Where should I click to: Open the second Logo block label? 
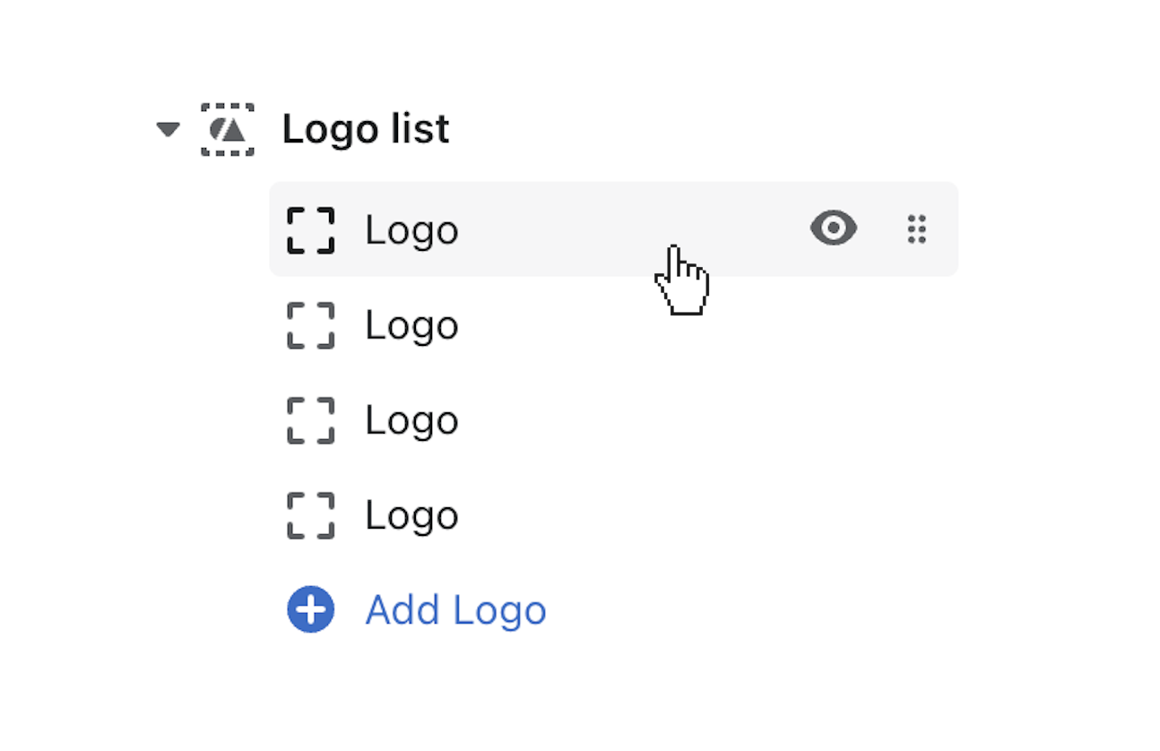point(411,325)
